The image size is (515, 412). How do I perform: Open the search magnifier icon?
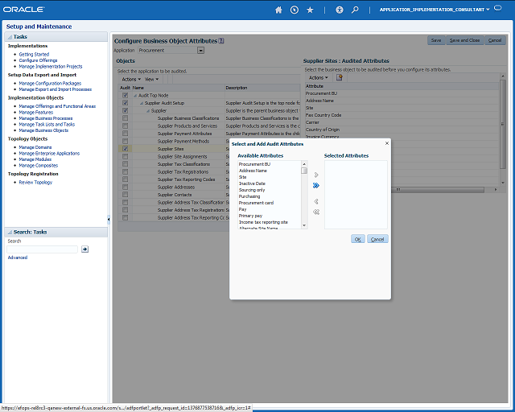pyautogui.click(x=355, y=10)
